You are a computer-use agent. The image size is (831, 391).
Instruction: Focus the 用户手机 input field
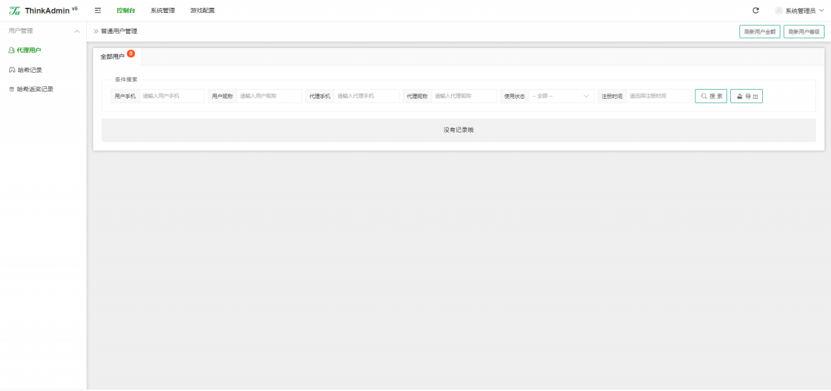(171, 96)
